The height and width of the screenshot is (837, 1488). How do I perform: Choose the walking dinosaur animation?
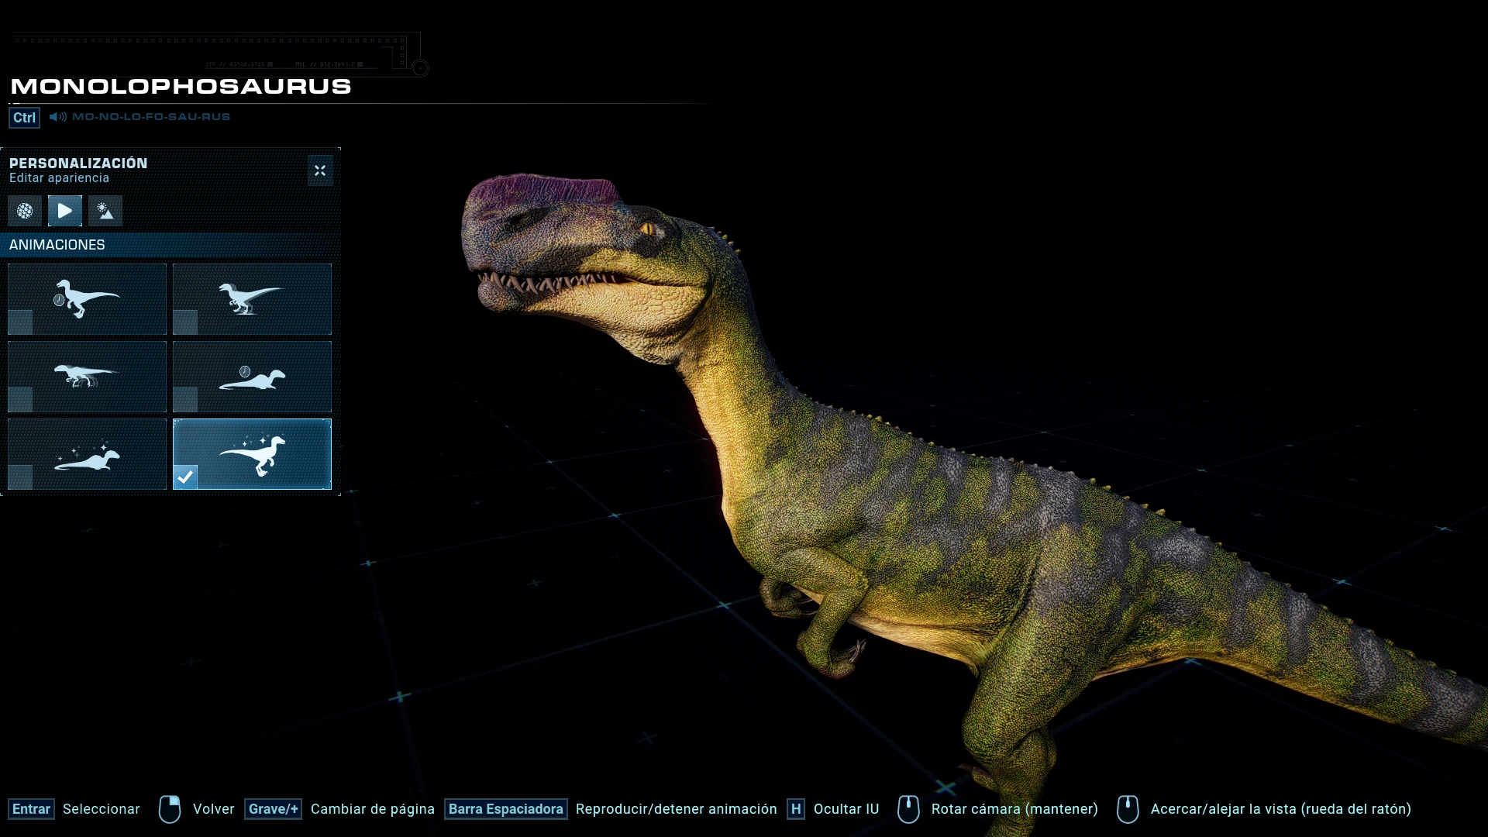[x=252, y=299]
